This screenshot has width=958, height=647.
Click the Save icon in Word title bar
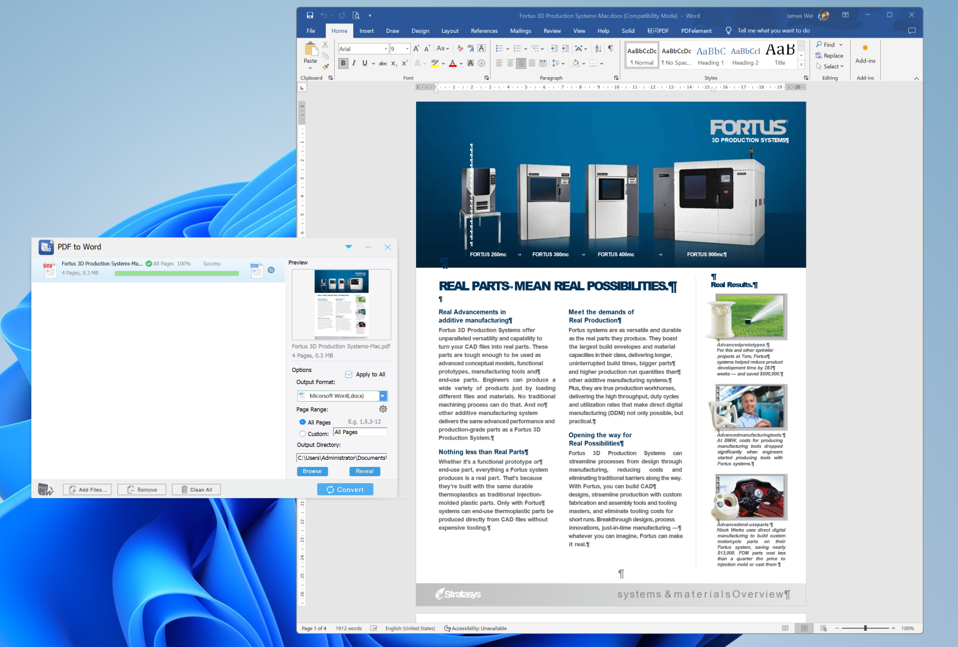tap(310, 16)
